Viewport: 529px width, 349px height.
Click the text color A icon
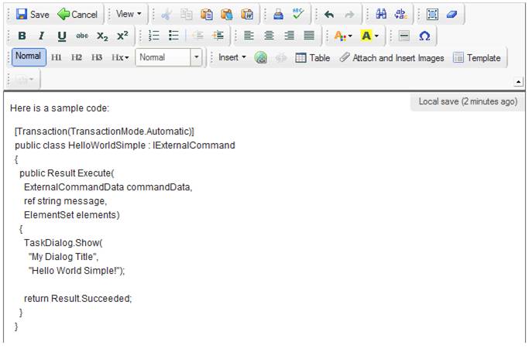point(339,36)
